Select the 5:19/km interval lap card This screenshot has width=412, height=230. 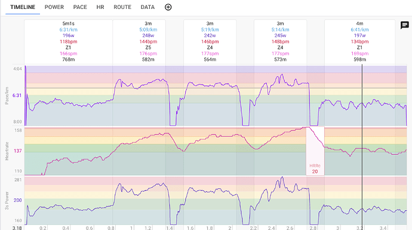click(x=210, y=42)
